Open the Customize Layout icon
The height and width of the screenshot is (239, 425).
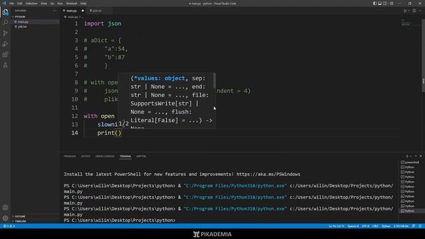click(391, 3)
